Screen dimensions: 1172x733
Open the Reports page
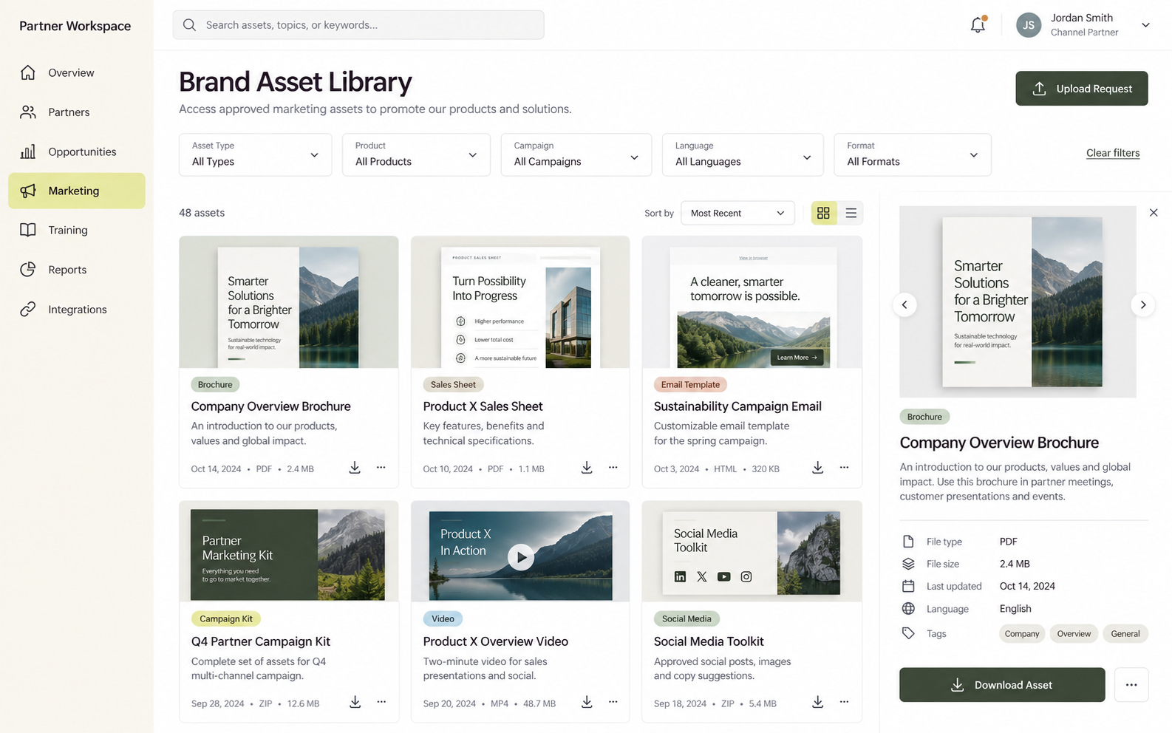pos(77,270)
